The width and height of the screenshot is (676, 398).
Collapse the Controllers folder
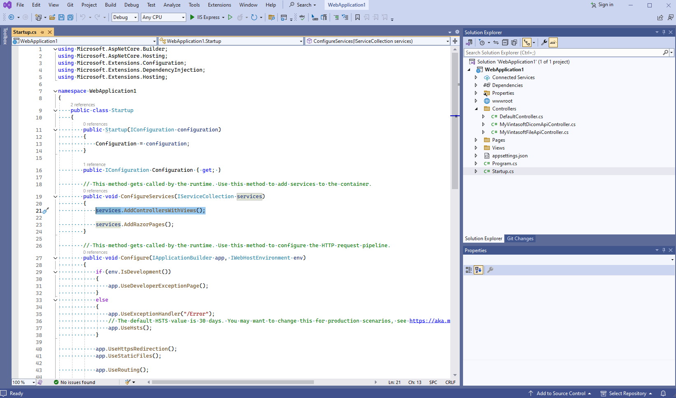(x=476, y=109)
